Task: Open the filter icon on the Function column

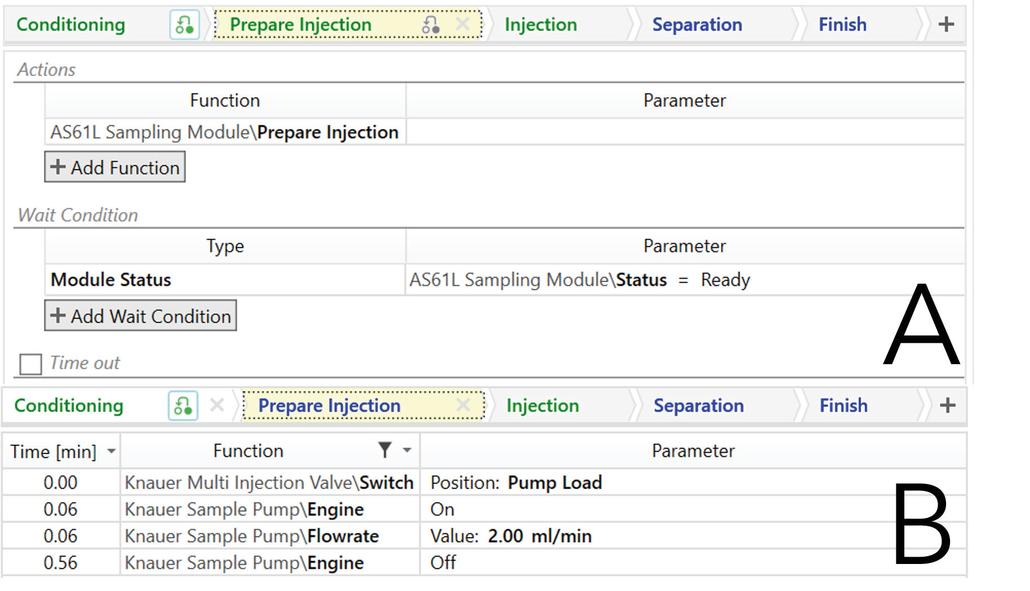Action: pyautogui.click(x=385, y=450)
